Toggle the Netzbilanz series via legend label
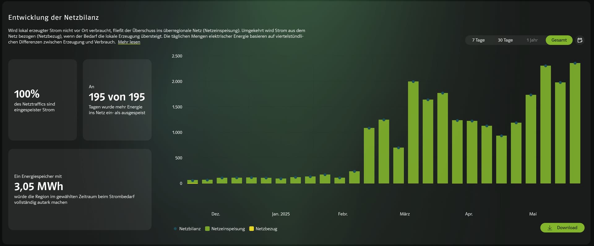Viewport: 594px width, 246px height. point(190,229)
